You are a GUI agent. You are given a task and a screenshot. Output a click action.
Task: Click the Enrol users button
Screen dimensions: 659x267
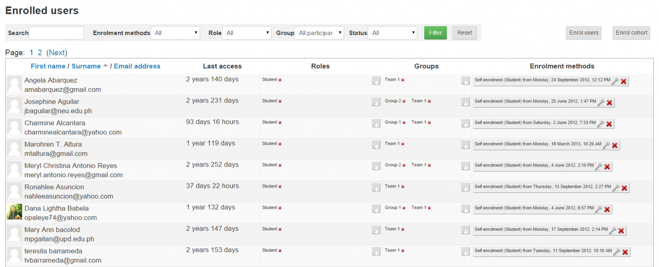click(584, 33)
